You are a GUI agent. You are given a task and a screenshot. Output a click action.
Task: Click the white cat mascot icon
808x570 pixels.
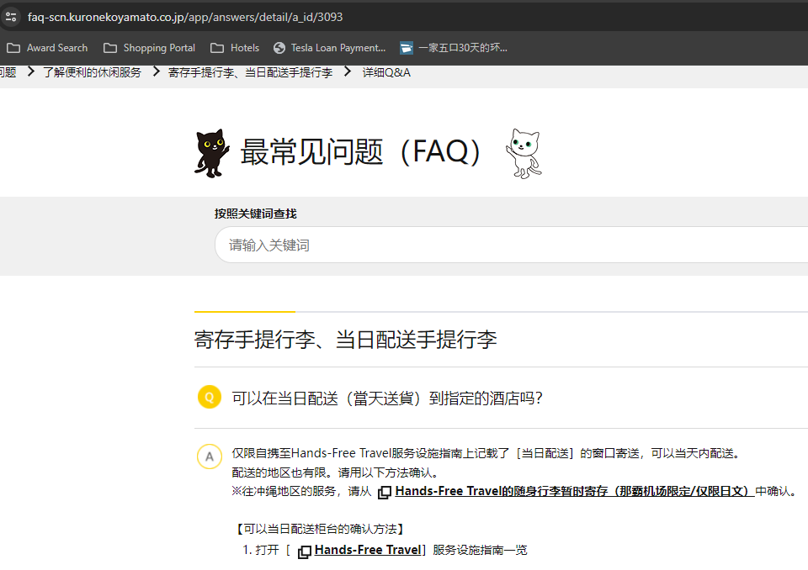pos(524,154)
